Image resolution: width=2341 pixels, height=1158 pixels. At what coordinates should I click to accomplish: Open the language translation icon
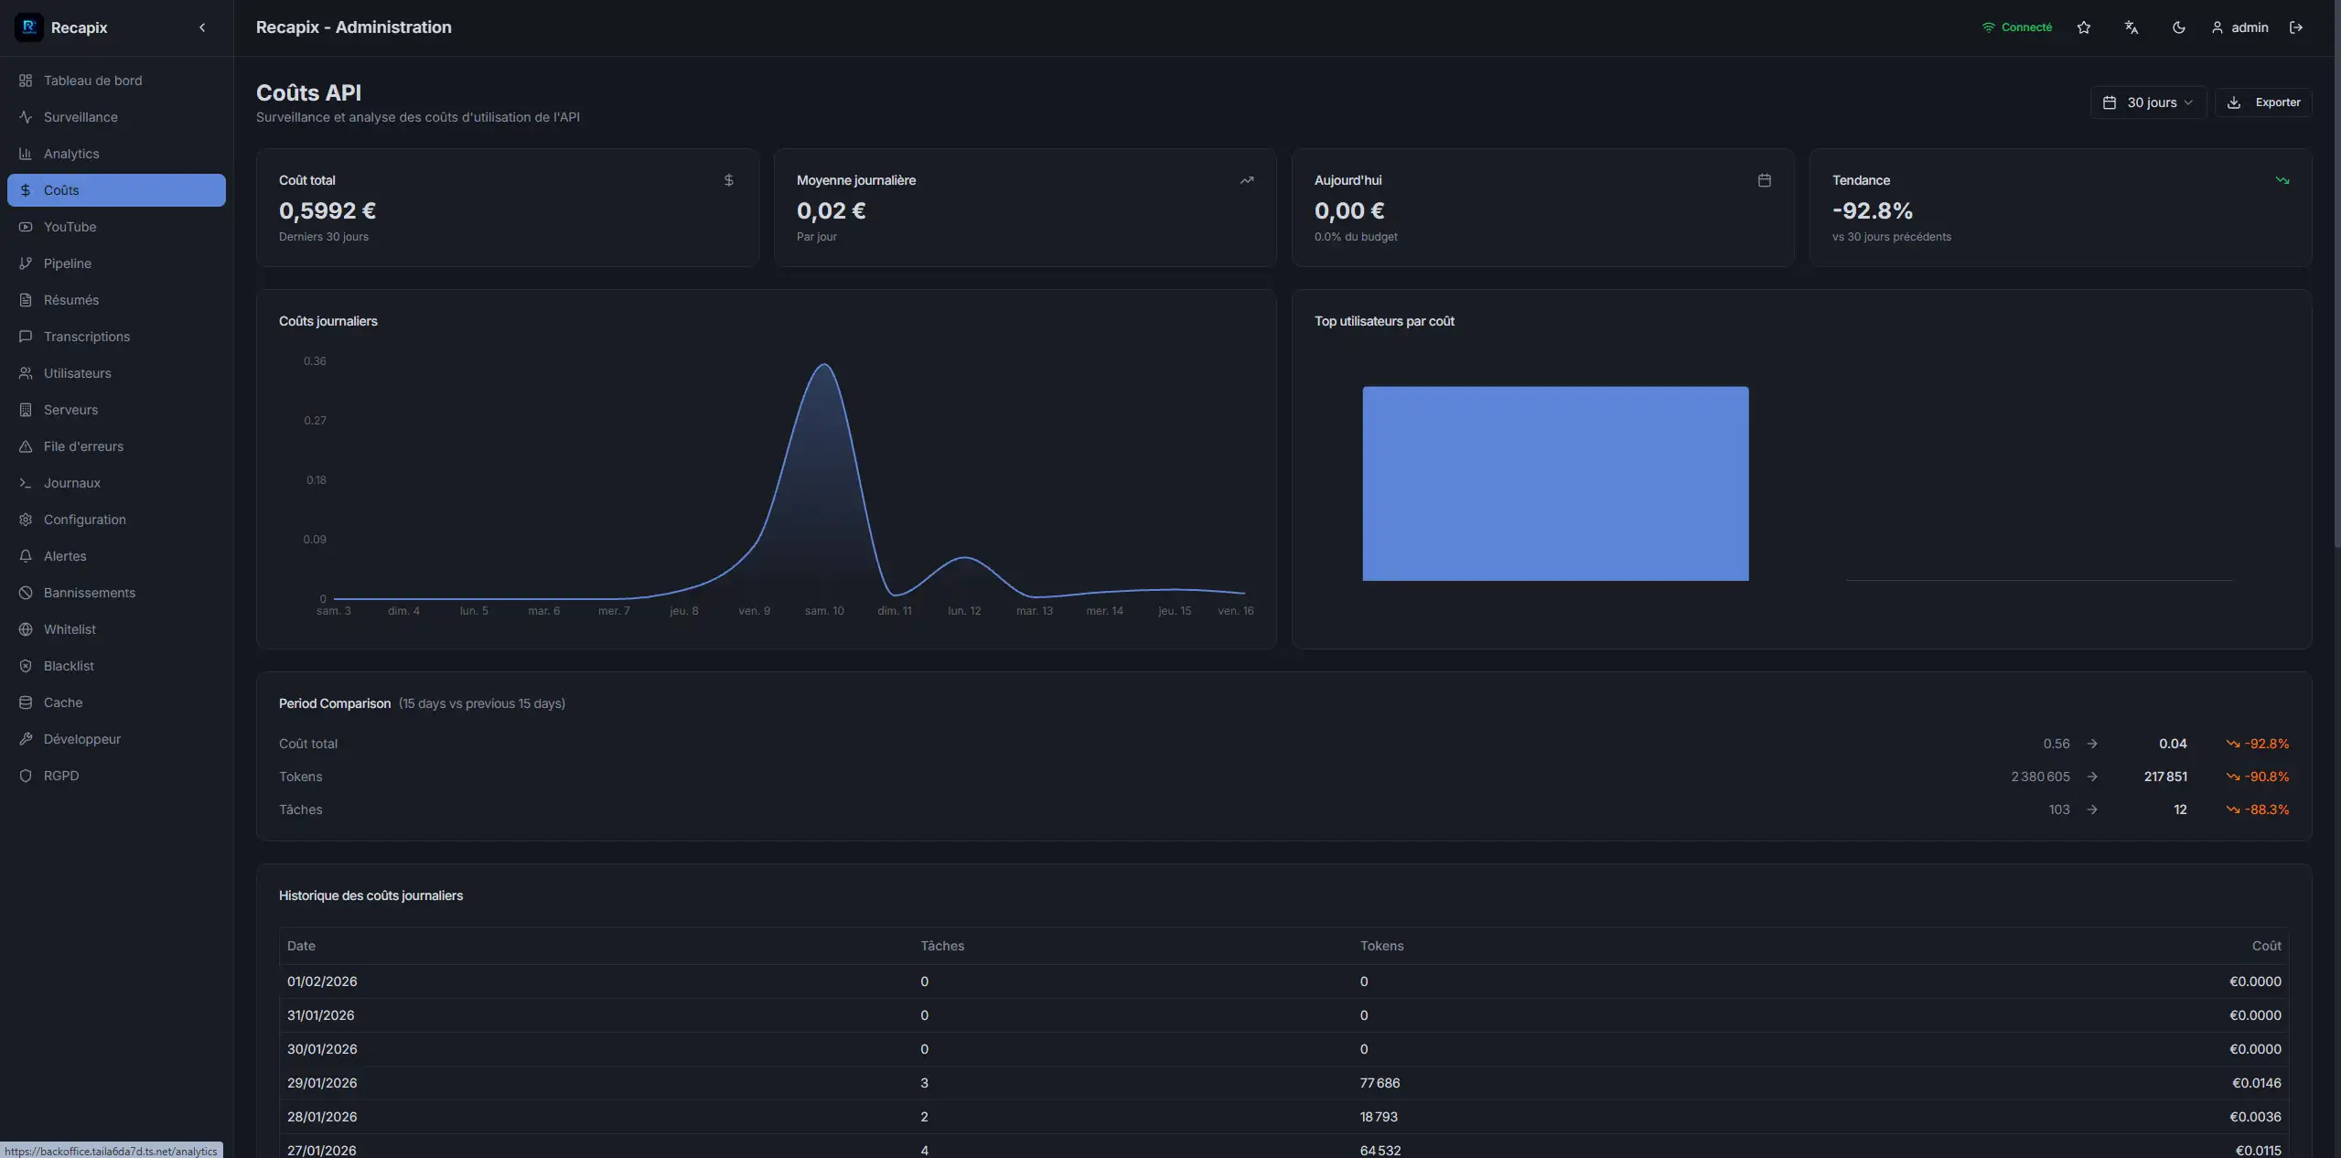(2131, 27)
